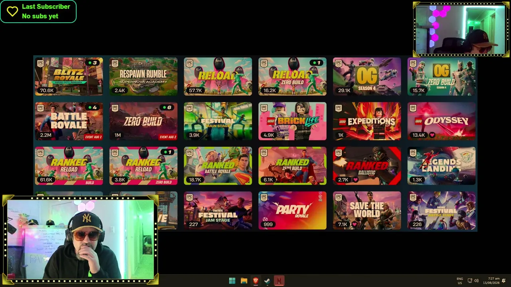Select the Ranked Ballistic tile
511x287 pixels.
367,166
